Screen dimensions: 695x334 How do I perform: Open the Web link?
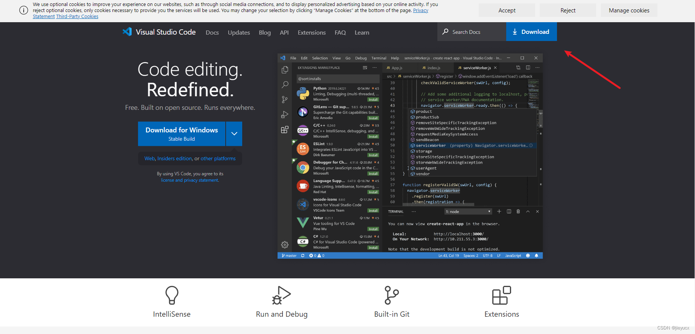coord(150,159)
